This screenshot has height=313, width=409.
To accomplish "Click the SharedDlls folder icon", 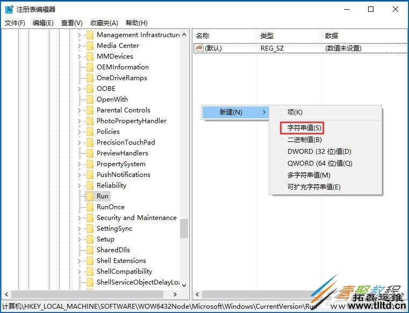I will [90, 250].
